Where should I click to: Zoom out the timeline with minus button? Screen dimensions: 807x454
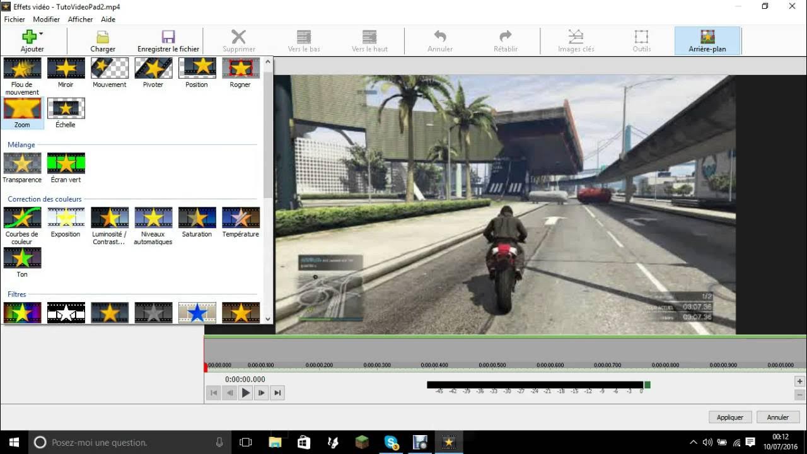click(799, 395)
